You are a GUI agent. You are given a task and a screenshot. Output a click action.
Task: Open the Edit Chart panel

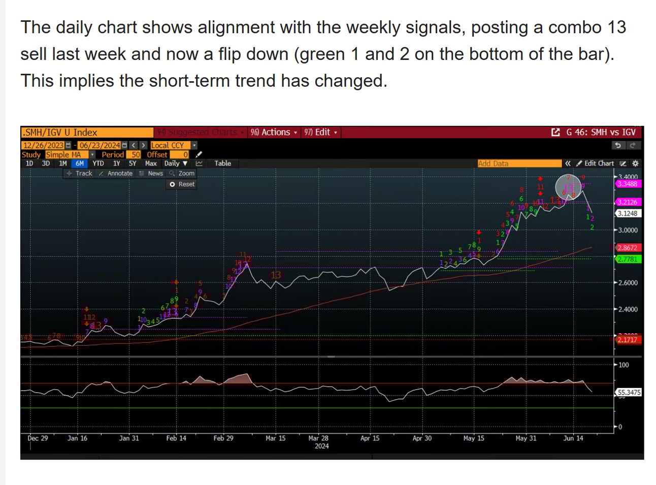click(x=595, y=164)
